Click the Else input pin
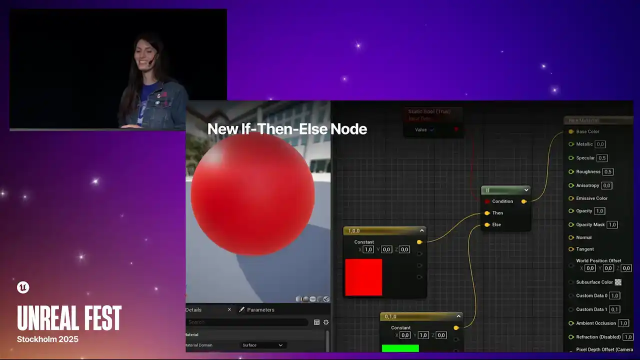 click(x=487, y=224)
